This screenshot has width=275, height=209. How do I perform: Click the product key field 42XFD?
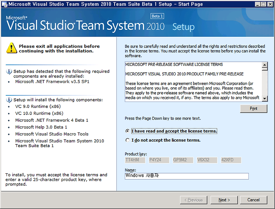231,160
